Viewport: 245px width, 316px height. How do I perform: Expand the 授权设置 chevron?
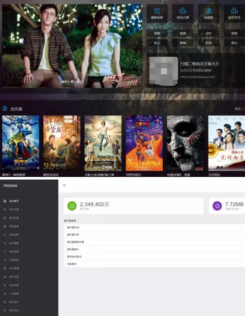[x=49, y=277]
